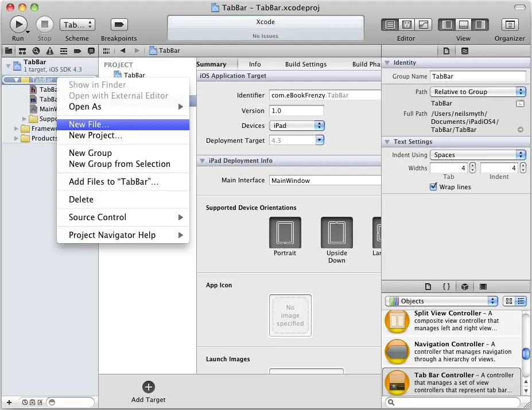Toggle the Breakpoints button

coord(119,25)
